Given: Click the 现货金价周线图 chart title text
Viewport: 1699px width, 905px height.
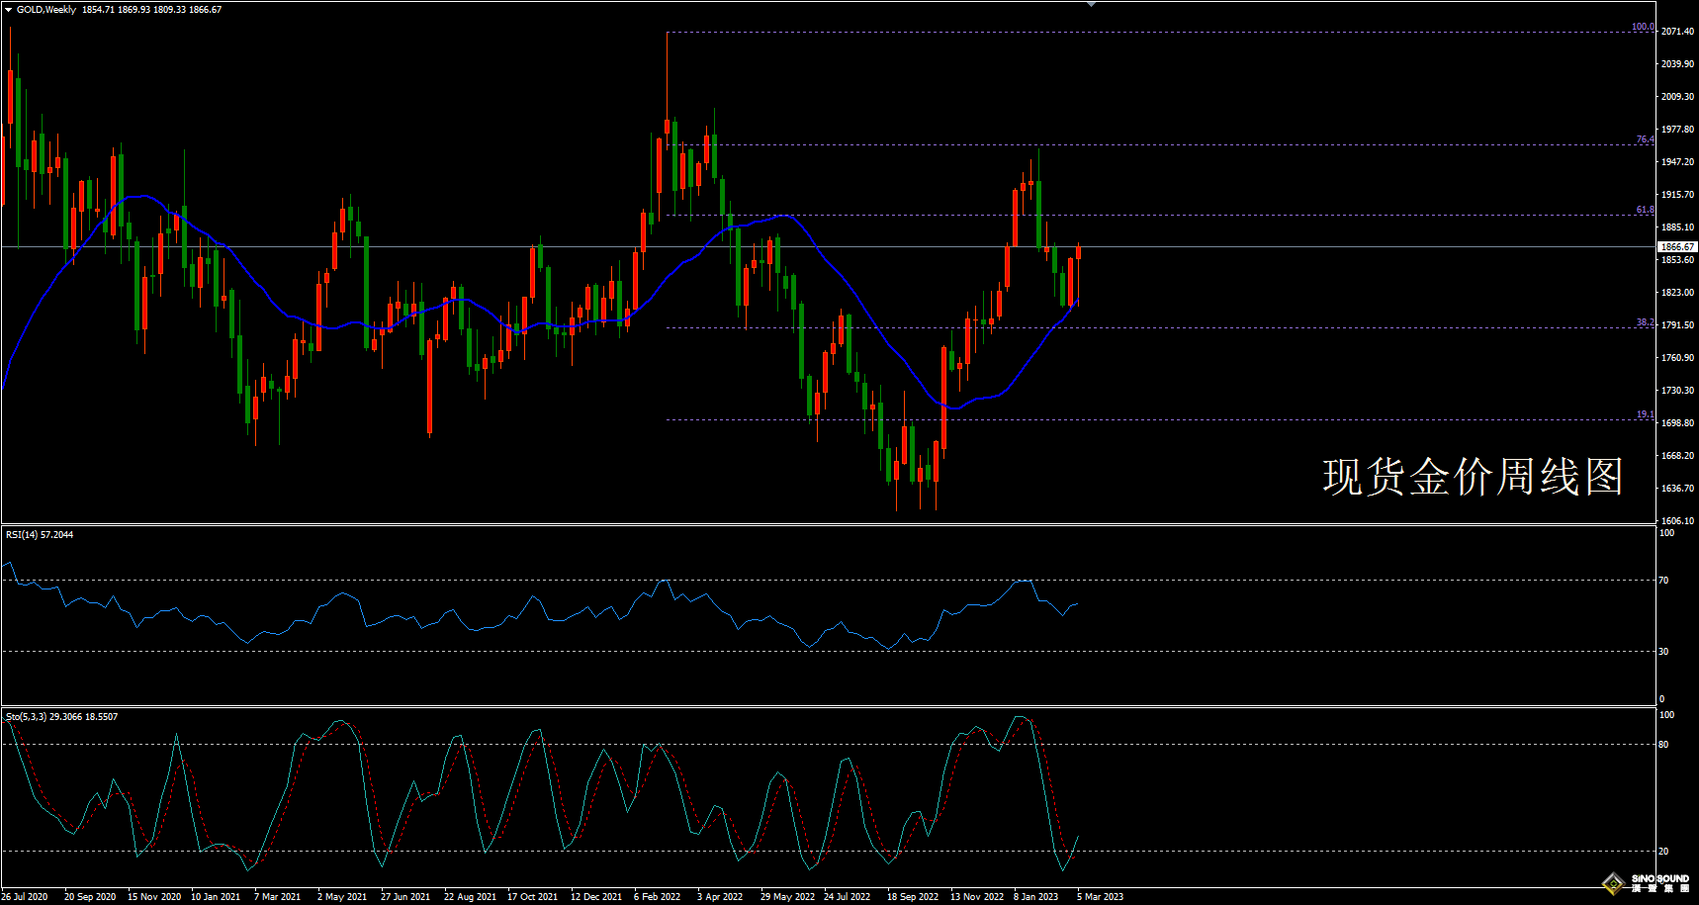Looking at the screenshot, I should (x=1473, y=477).
